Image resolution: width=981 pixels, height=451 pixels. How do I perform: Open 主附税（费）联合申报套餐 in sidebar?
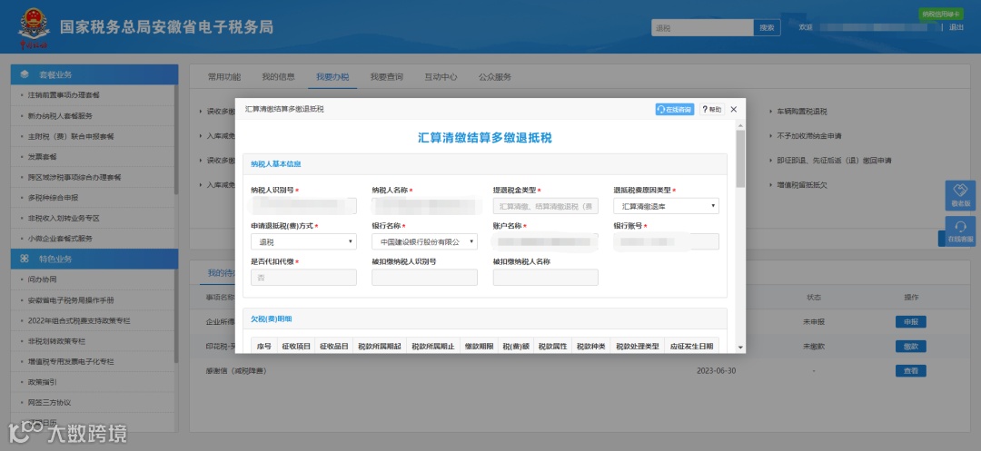tap(71, 136)
